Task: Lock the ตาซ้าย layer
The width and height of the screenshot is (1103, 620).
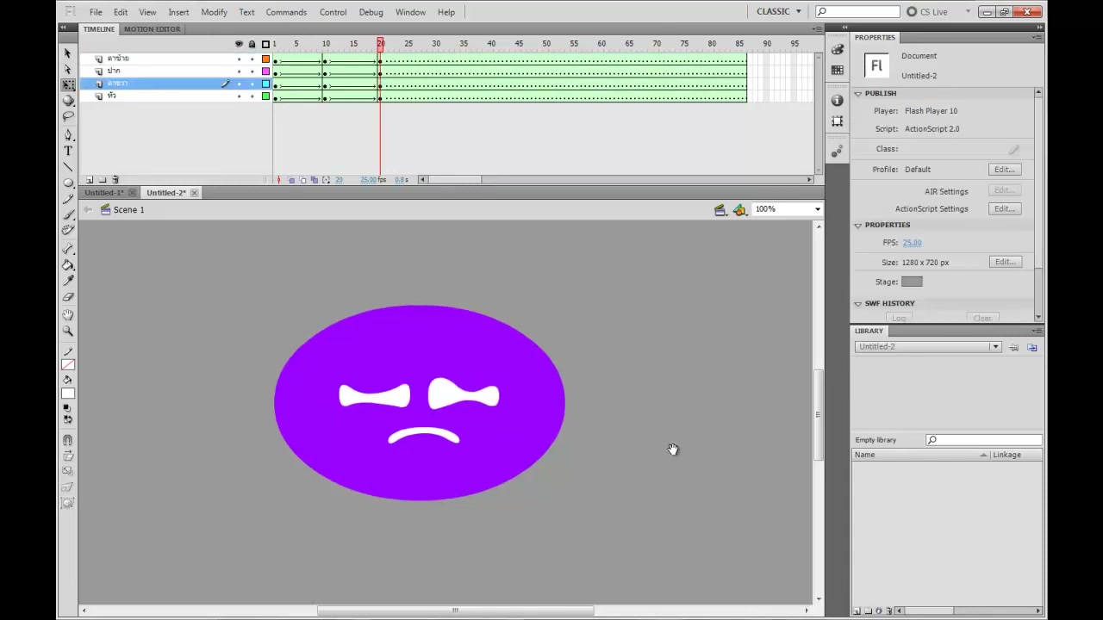Action: [252, 59]
